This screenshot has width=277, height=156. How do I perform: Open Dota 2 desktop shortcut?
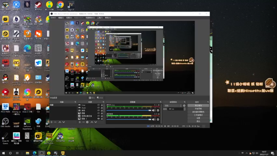pos(27,108)
